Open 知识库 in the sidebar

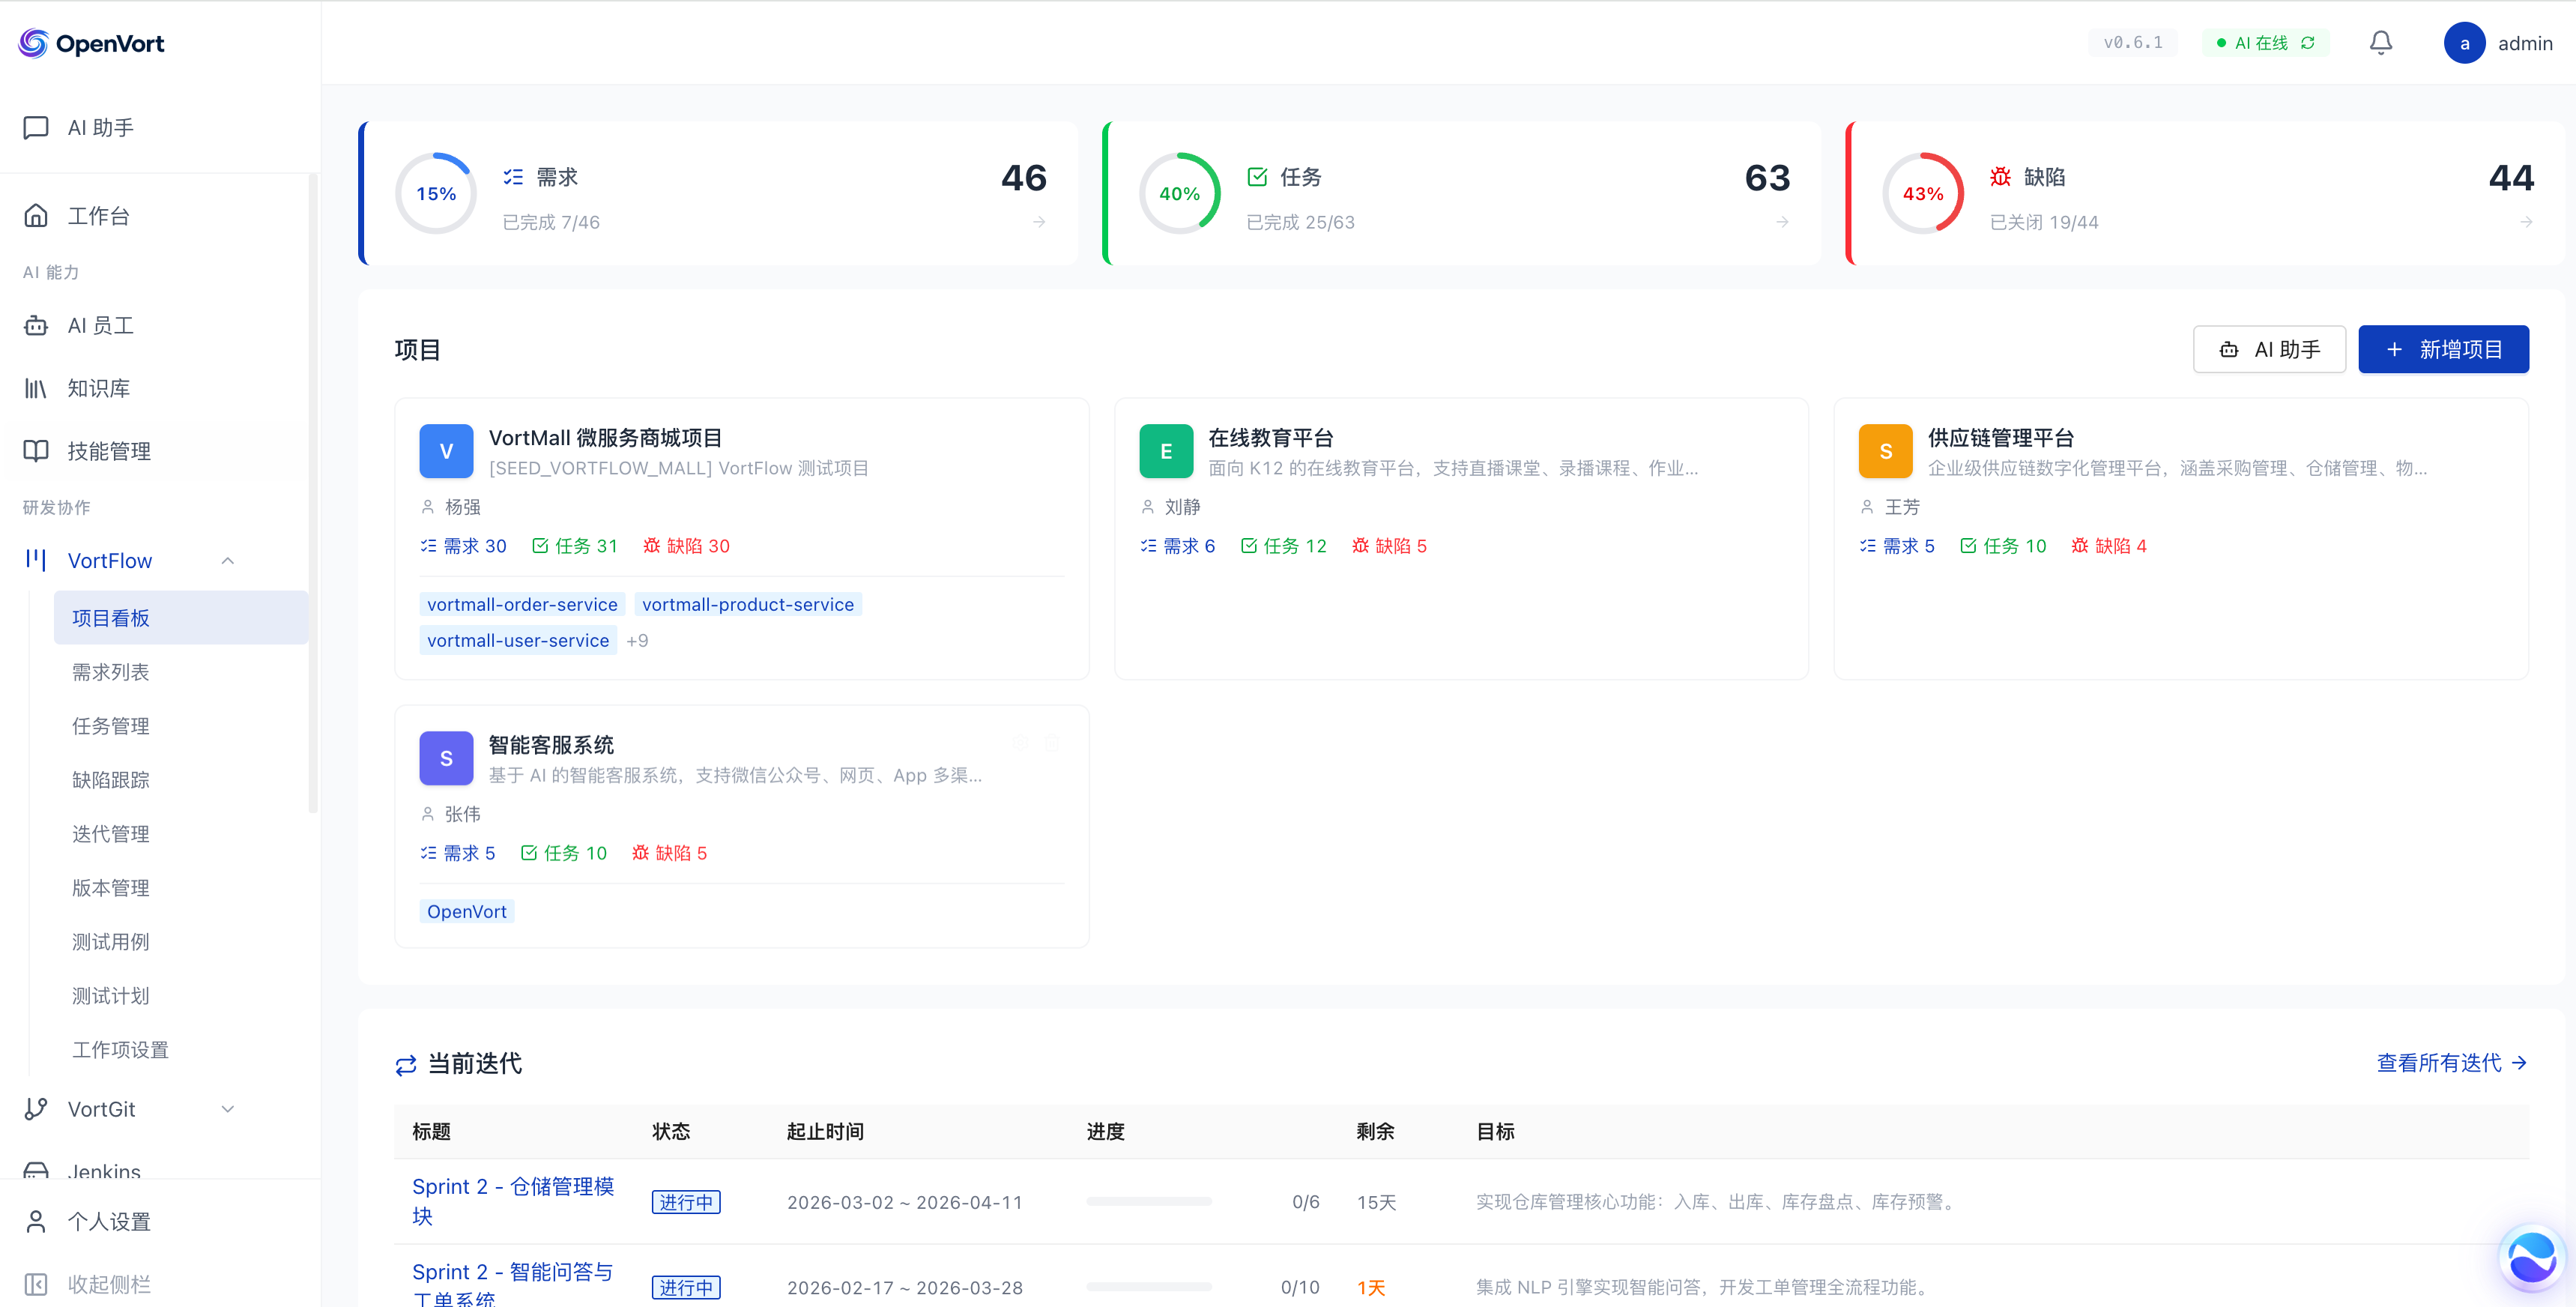[x=98, y=388]
